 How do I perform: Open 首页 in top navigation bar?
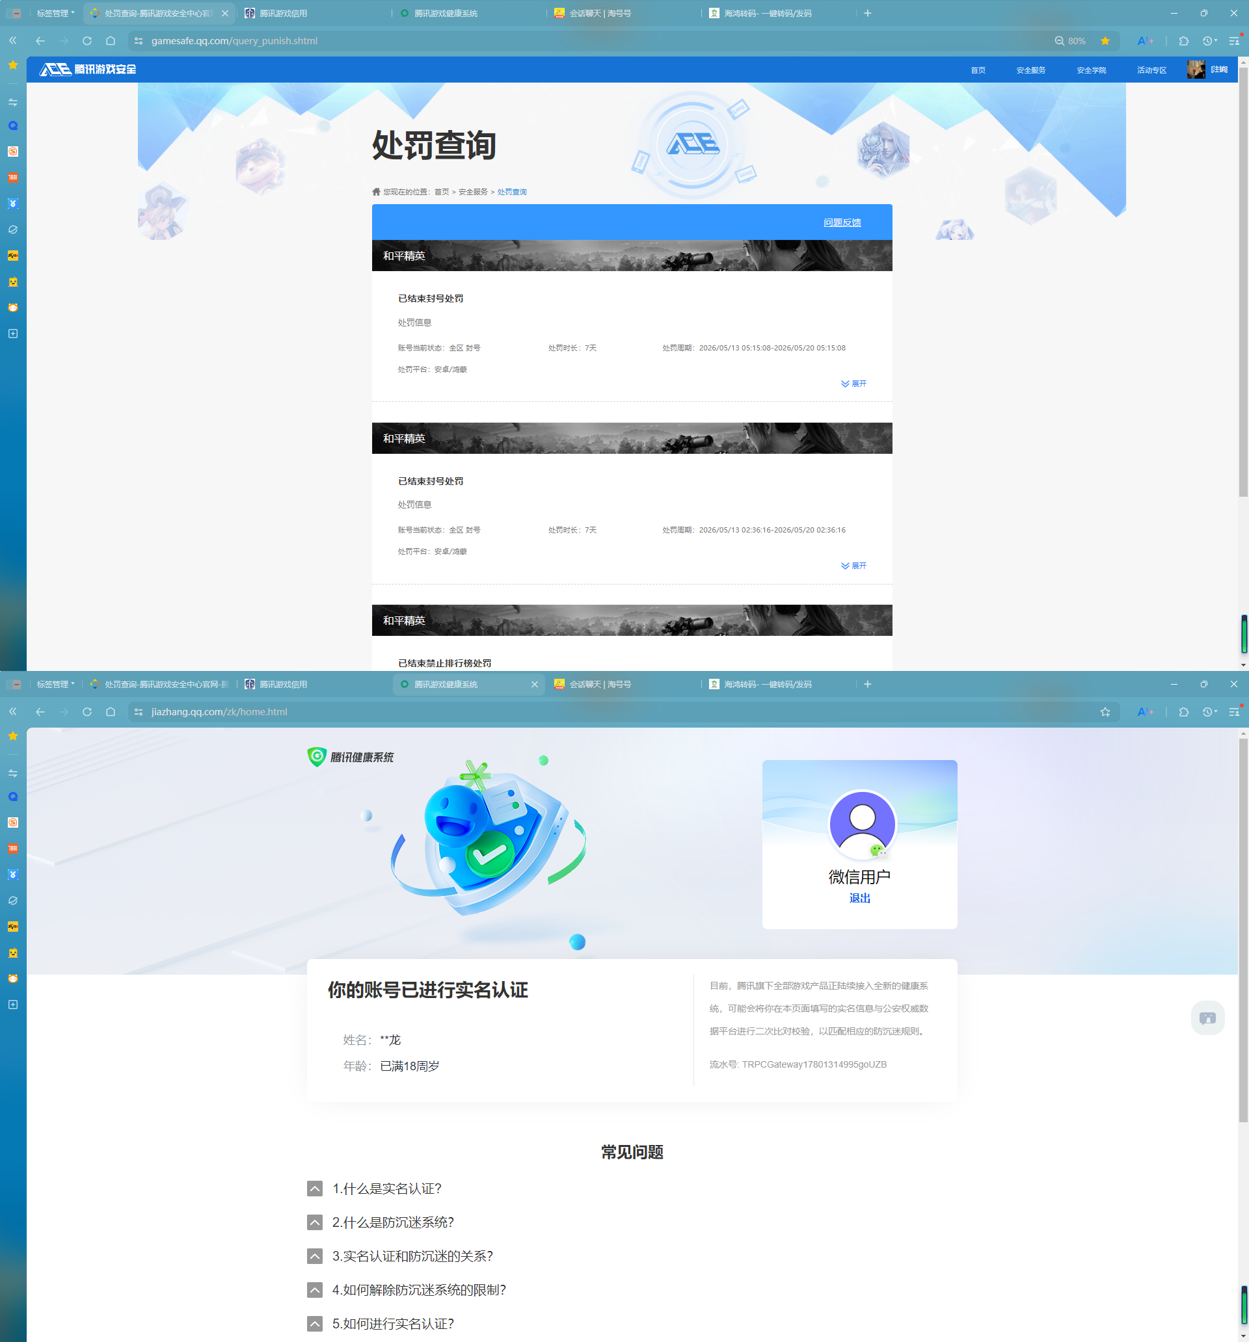(978, 70)
